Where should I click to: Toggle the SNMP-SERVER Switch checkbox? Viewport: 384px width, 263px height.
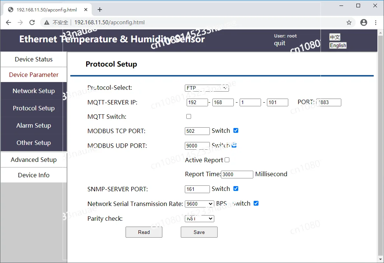tap(236, 189)
